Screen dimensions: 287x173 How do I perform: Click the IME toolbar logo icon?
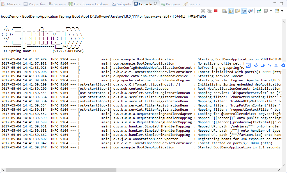[x=248, y=65]
